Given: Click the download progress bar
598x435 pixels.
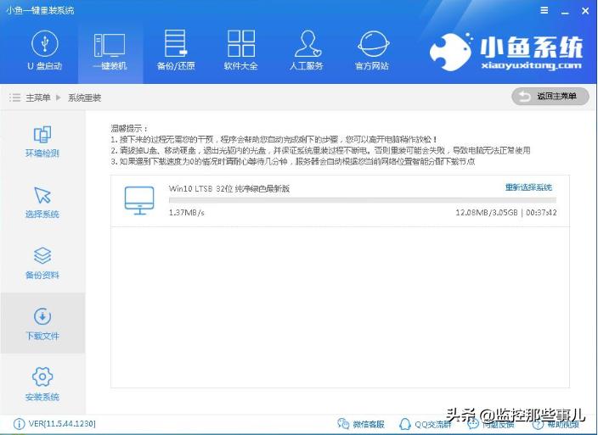Looking at the screenshot, I should point(363,200).
